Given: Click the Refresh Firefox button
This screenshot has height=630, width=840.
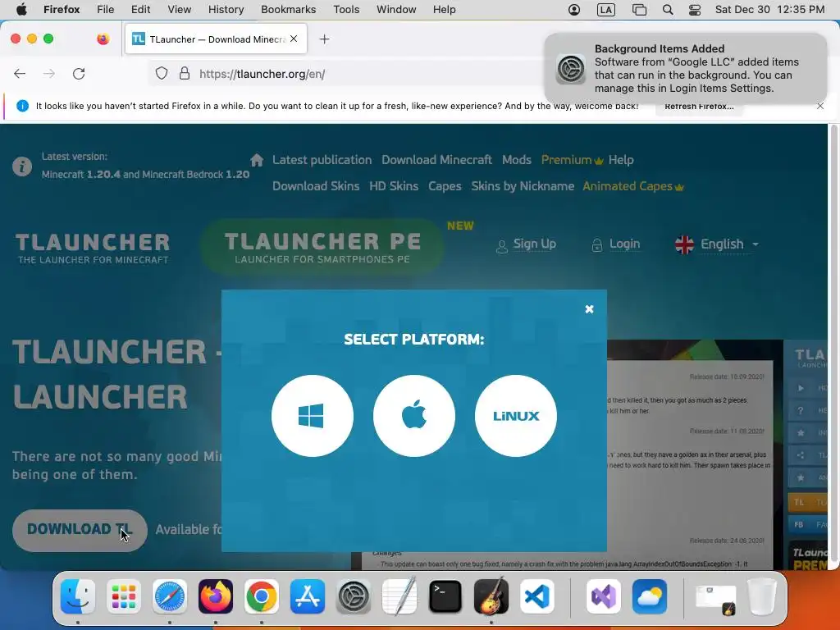Looking at the screenshot, I should [699, 106].
